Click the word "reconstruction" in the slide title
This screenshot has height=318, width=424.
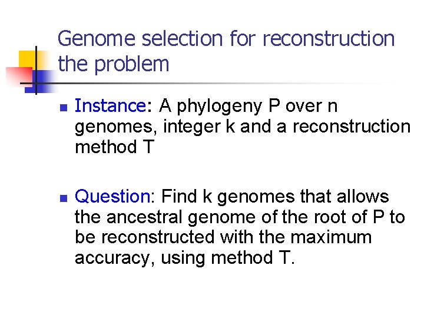tap(329, 39)
